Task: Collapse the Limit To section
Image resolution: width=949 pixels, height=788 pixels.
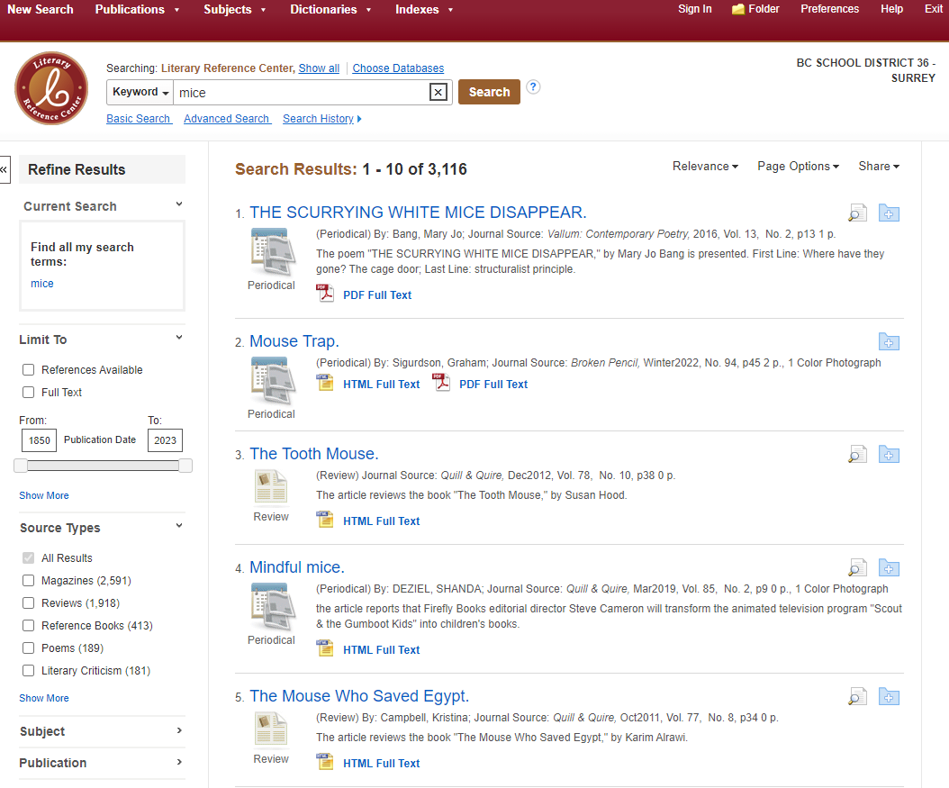Action: point(179,338)
